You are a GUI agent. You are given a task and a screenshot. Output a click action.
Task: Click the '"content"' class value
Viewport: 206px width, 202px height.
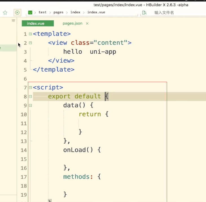pos(110,43)
